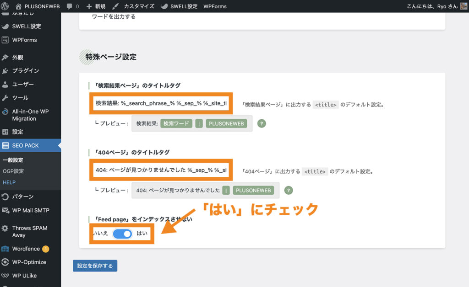Toggle the Feed page noindex switch
The width and height of the screenshot is (469, 287).
coord(122,234)
